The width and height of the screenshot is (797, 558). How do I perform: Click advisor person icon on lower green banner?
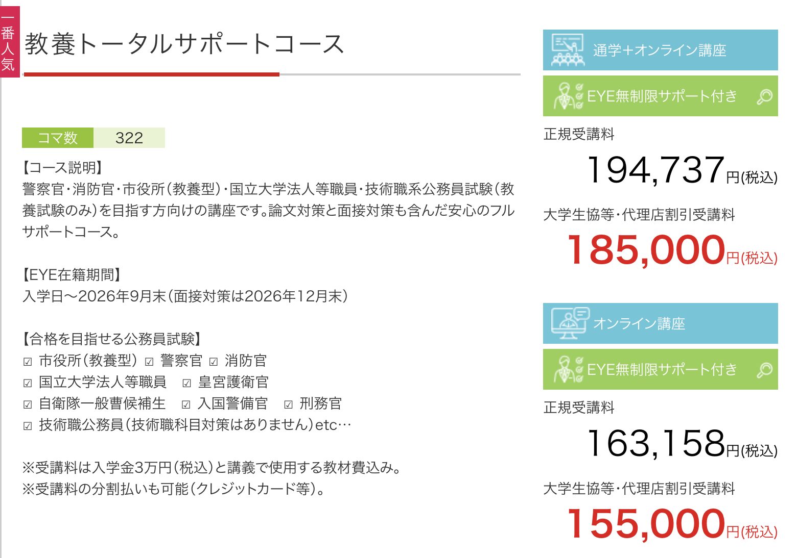(568, 369)
